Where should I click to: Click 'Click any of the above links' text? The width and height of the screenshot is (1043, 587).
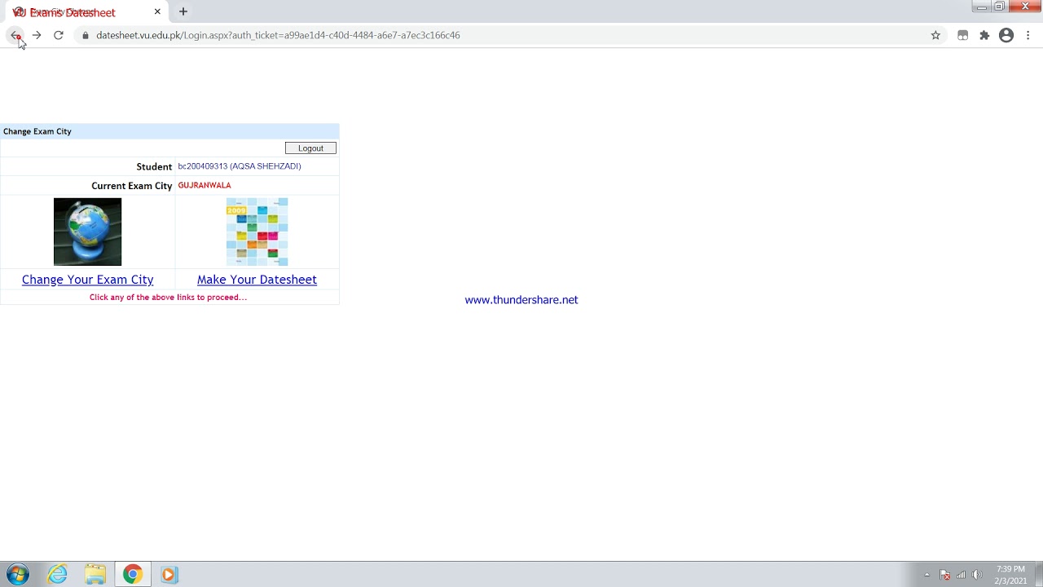tap(168, 298)
